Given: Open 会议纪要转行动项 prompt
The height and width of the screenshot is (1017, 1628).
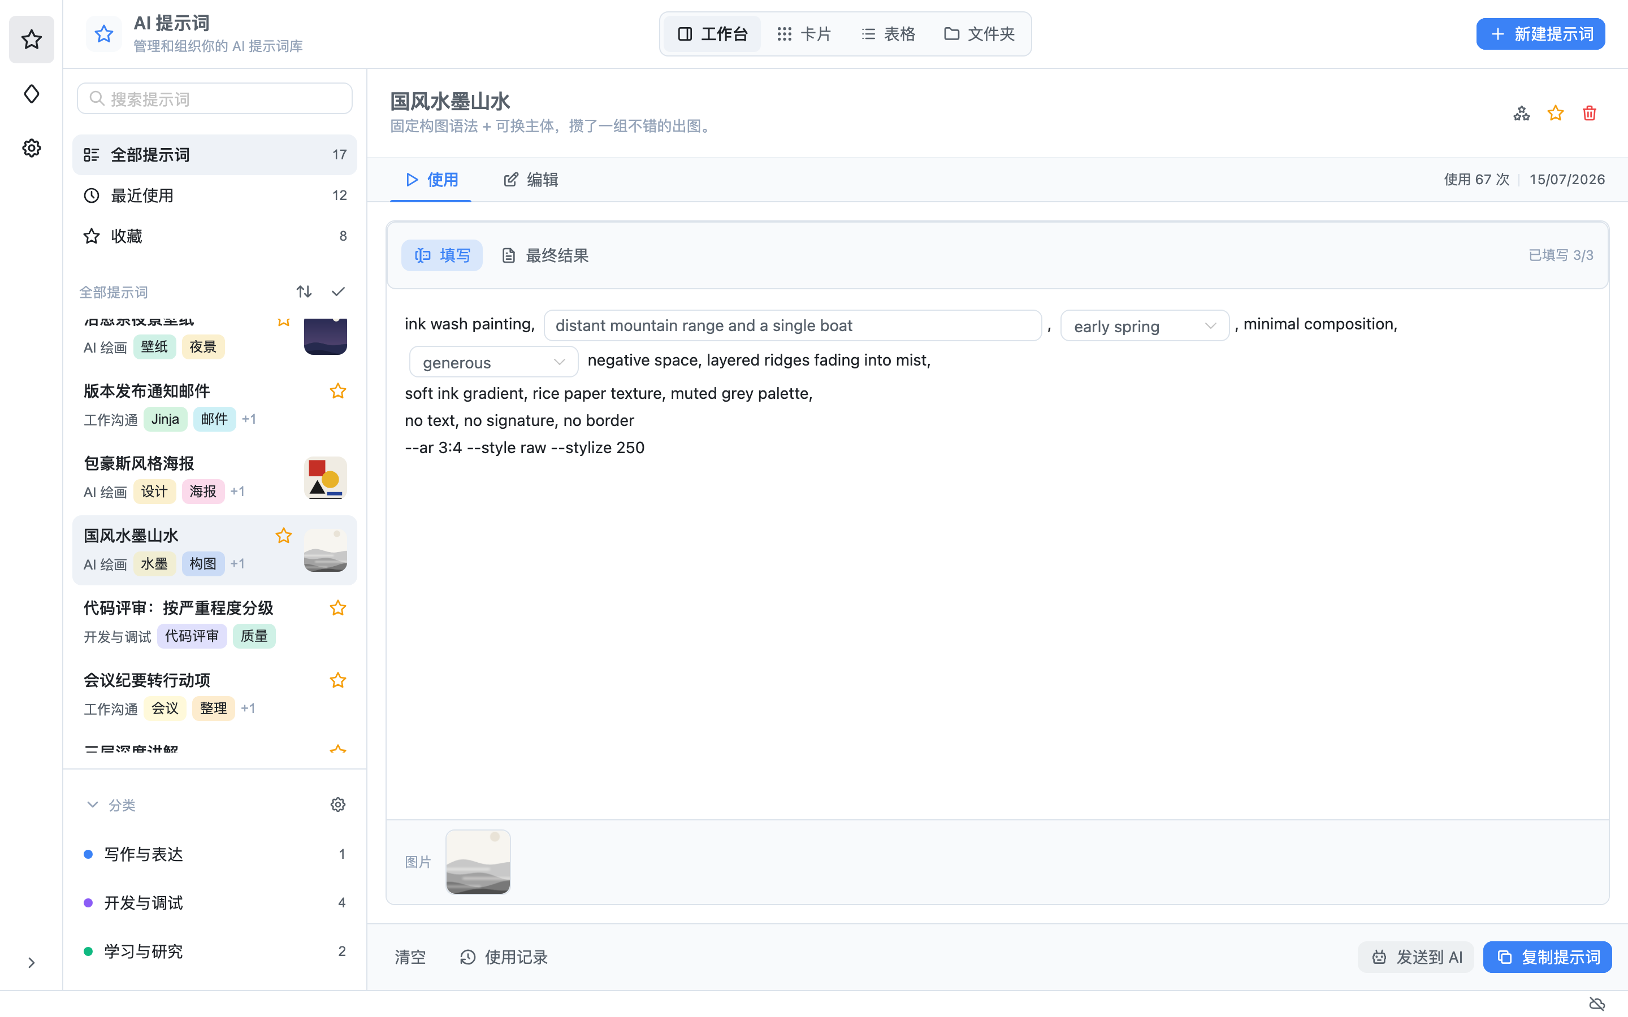Looking at the screenshot, I should coord(215,694).
